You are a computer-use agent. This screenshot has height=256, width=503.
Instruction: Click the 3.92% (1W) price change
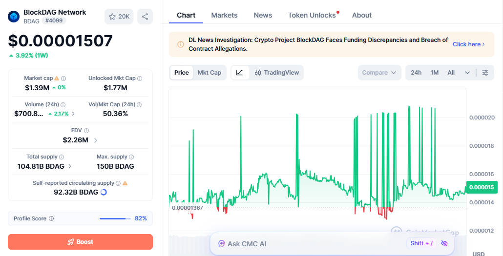tap(28, 56)
